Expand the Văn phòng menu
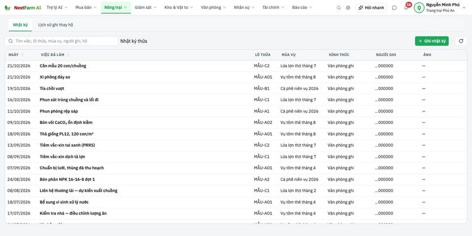Viewport: 472px width, 236px height. point(213,8)
